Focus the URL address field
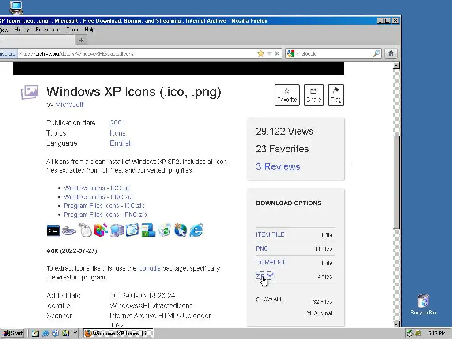The image size is (452, 339). click(137, 53)
